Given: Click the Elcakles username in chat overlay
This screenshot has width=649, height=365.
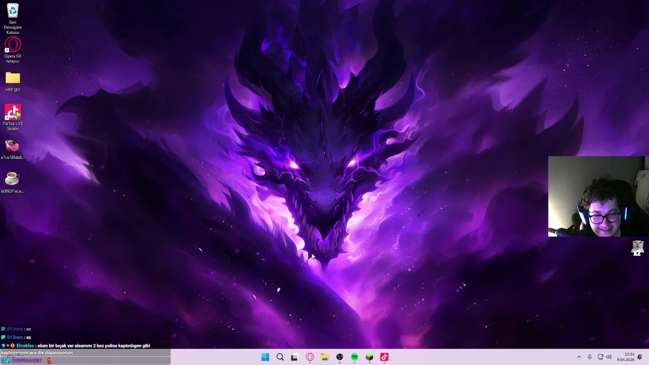Looking at the screenshot, I should [x=25, y=346].
